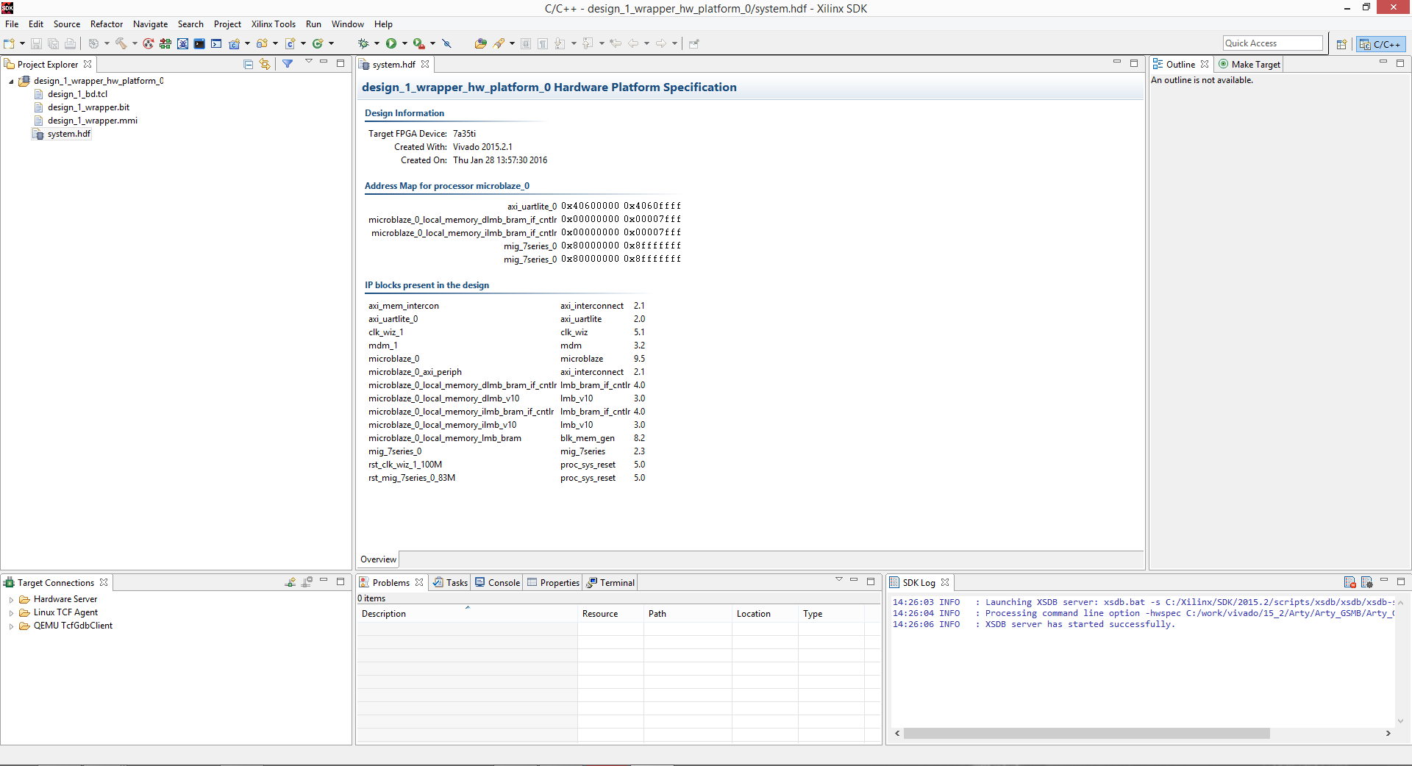The height and width of the screenshot is (766, 1412).
Task: Switch to the Console tab
Action: (x=498, y=582)
